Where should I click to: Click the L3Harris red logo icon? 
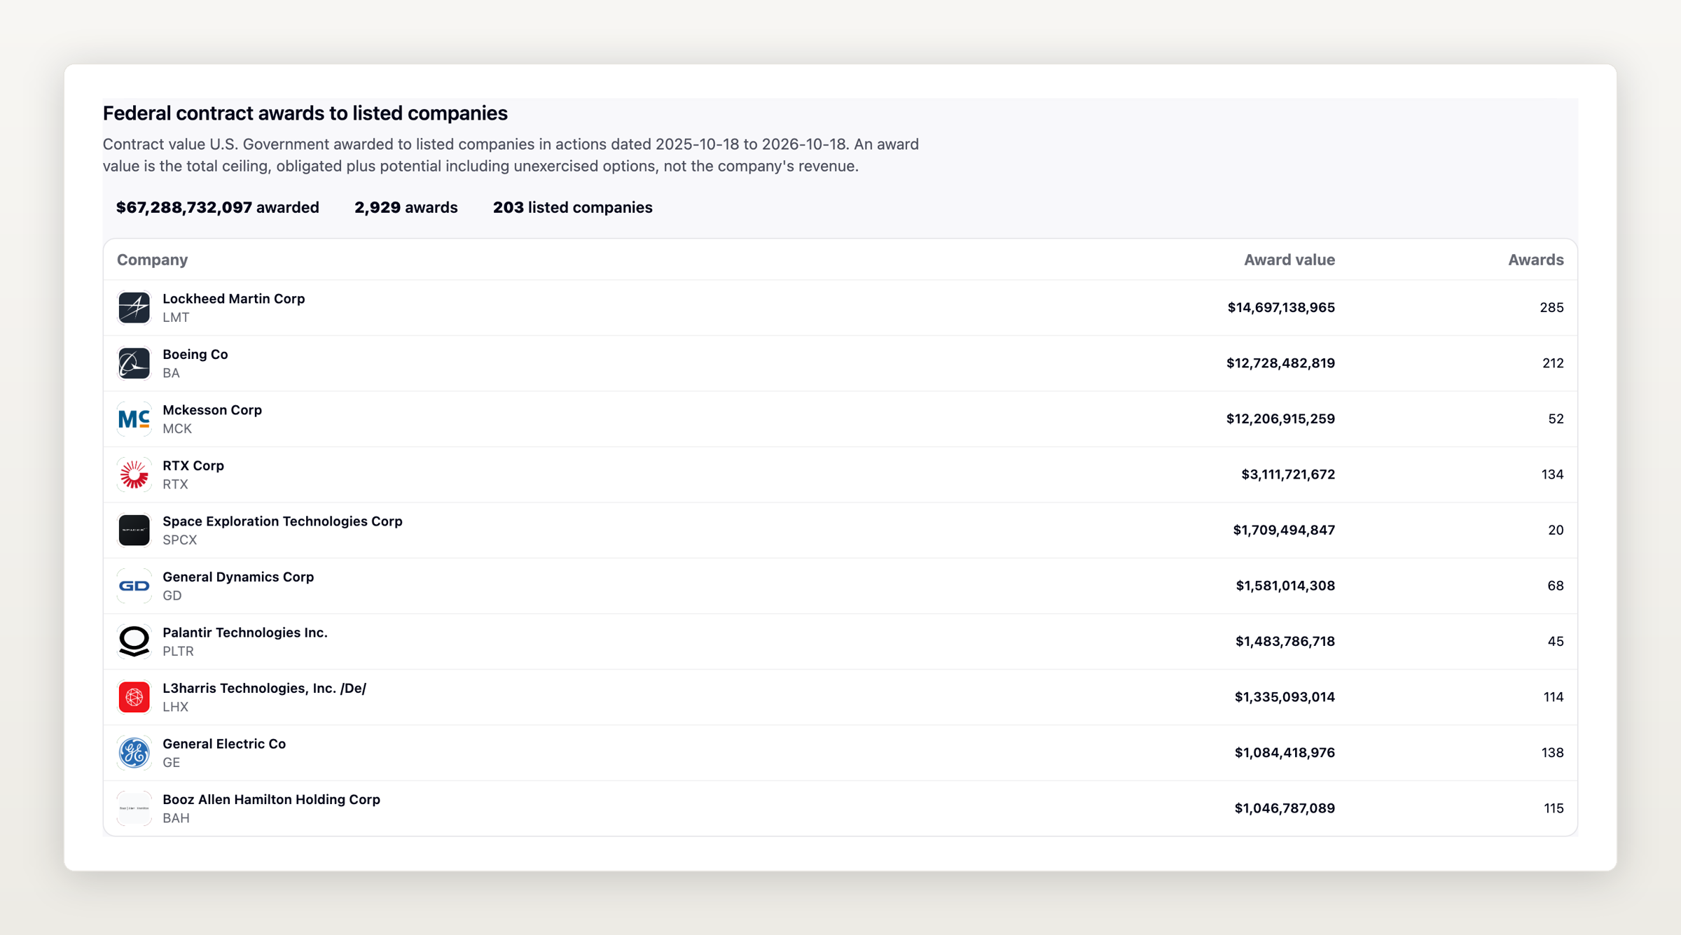(x=134, y=697)
